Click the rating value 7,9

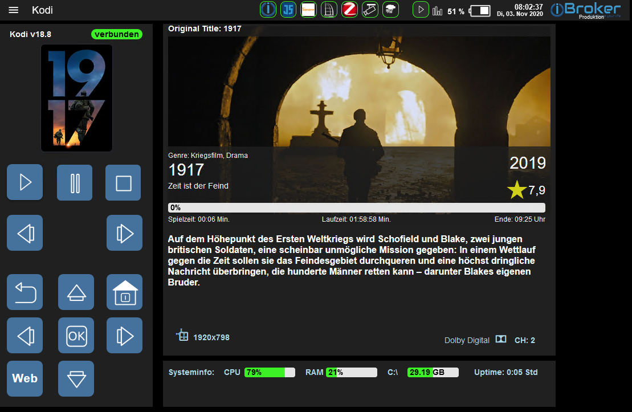point(537,190)
